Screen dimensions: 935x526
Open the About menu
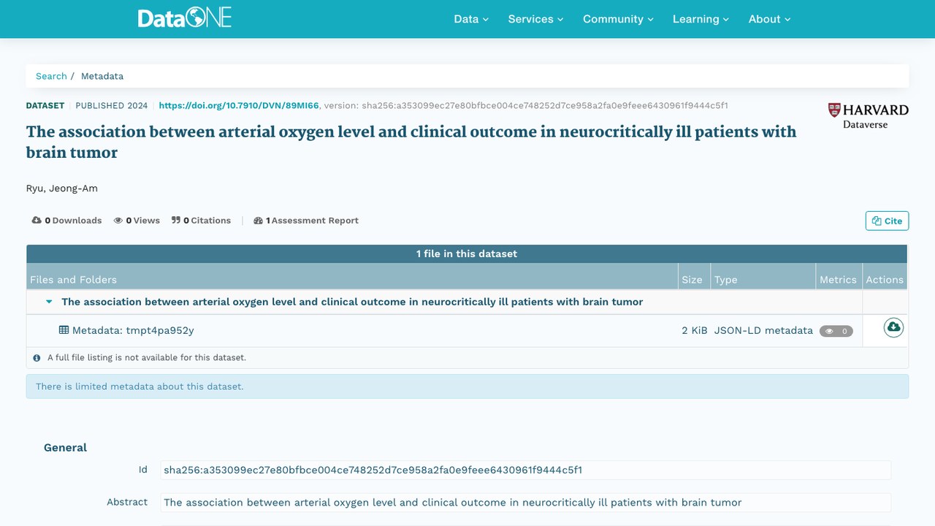pos(769,19)
